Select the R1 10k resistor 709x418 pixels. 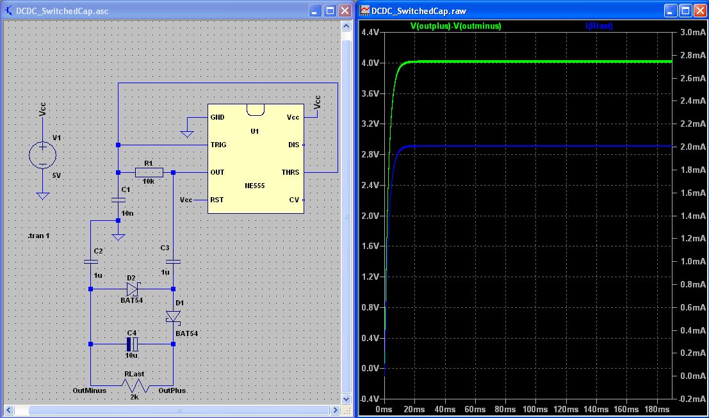[x=149, y=172]
